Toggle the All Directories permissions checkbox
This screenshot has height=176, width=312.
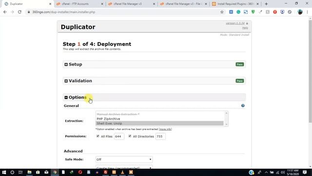click(x=130, y=136)
